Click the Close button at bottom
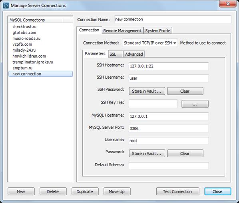 pos(218,191)
